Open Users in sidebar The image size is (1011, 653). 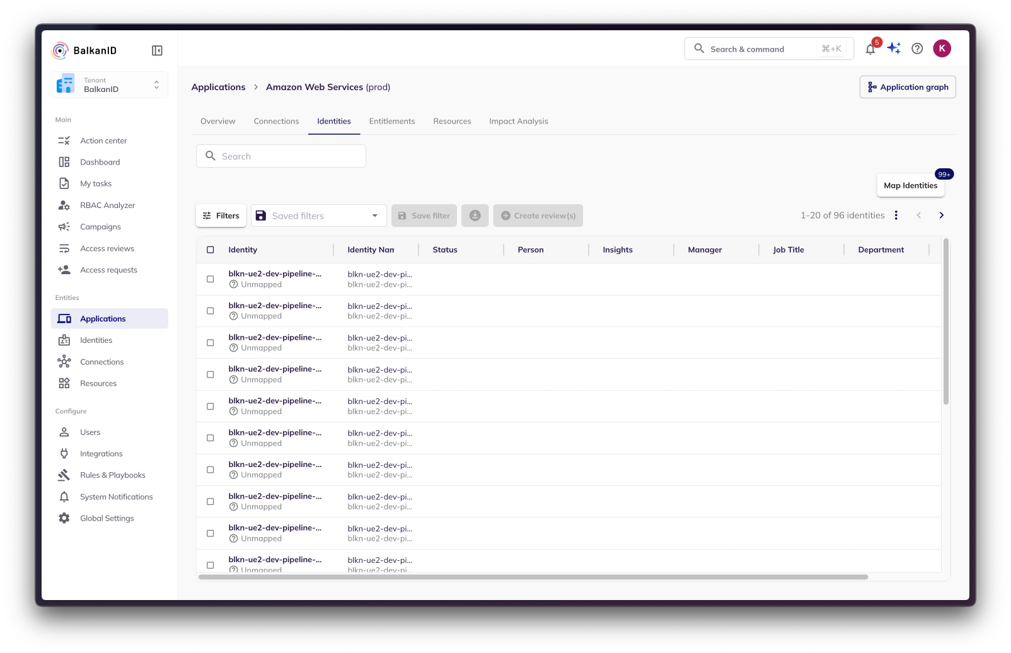(x=109, y=432)
